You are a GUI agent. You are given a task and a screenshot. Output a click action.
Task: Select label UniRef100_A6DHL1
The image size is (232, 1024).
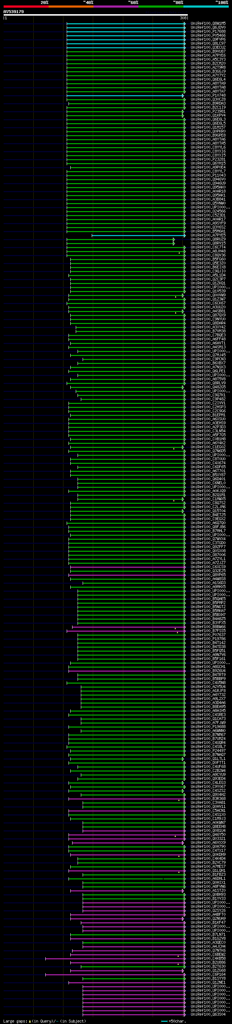208,879
